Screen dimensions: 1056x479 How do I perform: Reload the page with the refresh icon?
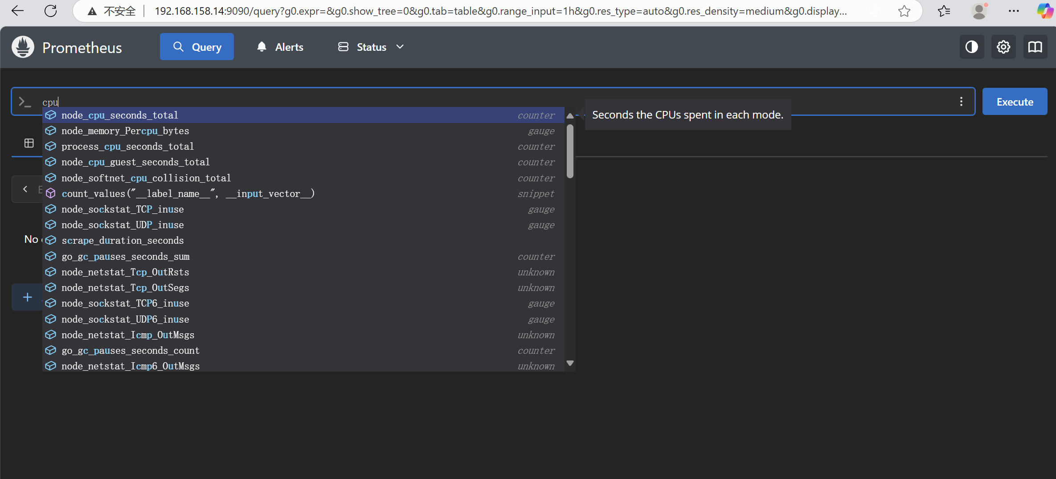(51, 11)
